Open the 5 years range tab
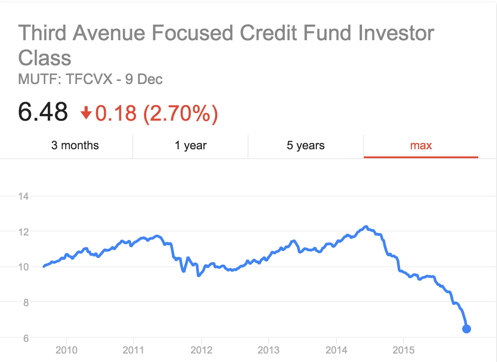Viewport: 497px width, 362px height. coord(306,145)
